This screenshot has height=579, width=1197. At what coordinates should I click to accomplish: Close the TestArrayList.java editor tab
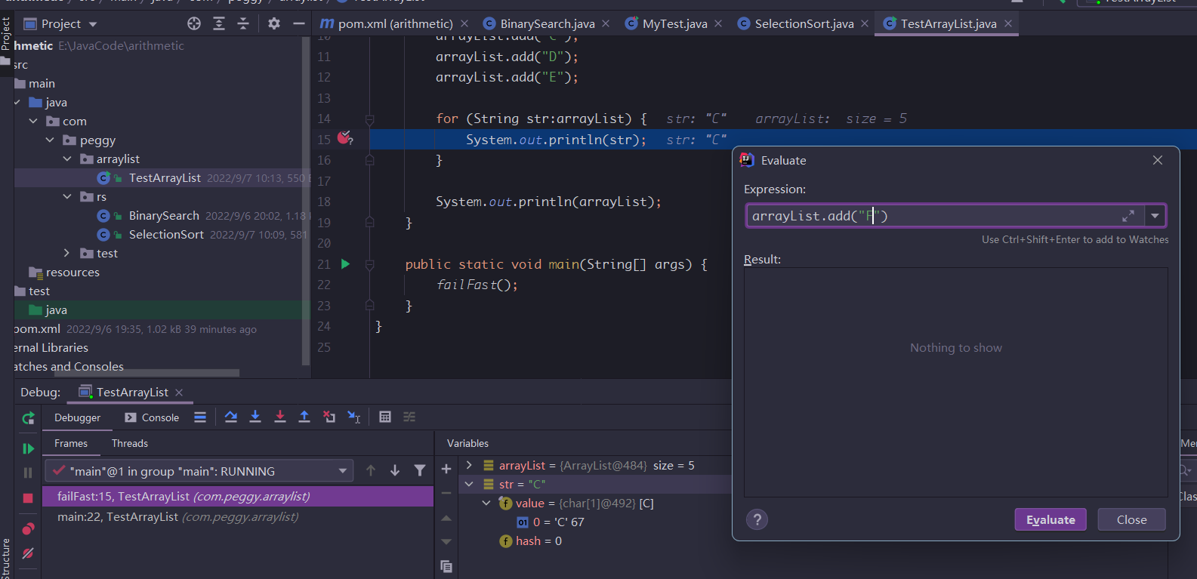tap(1008, 24)
